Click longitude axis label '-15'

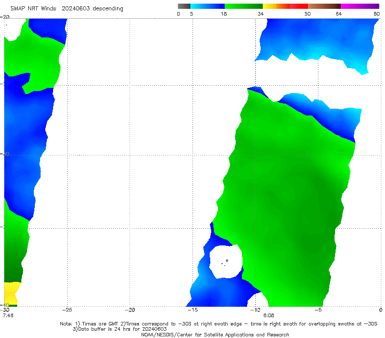click(192, 310)
